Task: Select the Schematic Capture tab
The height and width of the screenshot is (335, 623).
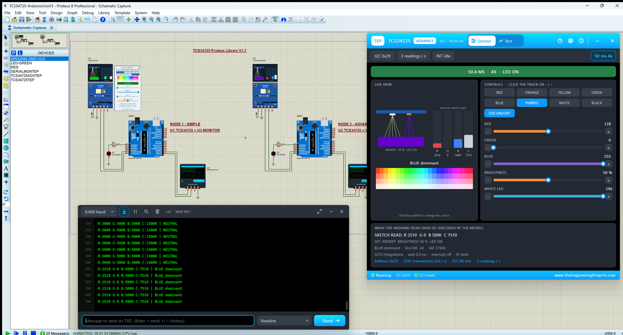Action: click(x=30, y=28)
